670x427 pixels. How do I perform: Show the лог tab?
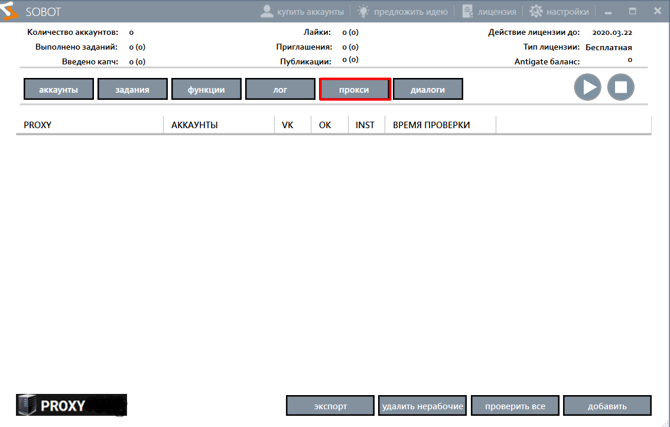tap(280, 90)
